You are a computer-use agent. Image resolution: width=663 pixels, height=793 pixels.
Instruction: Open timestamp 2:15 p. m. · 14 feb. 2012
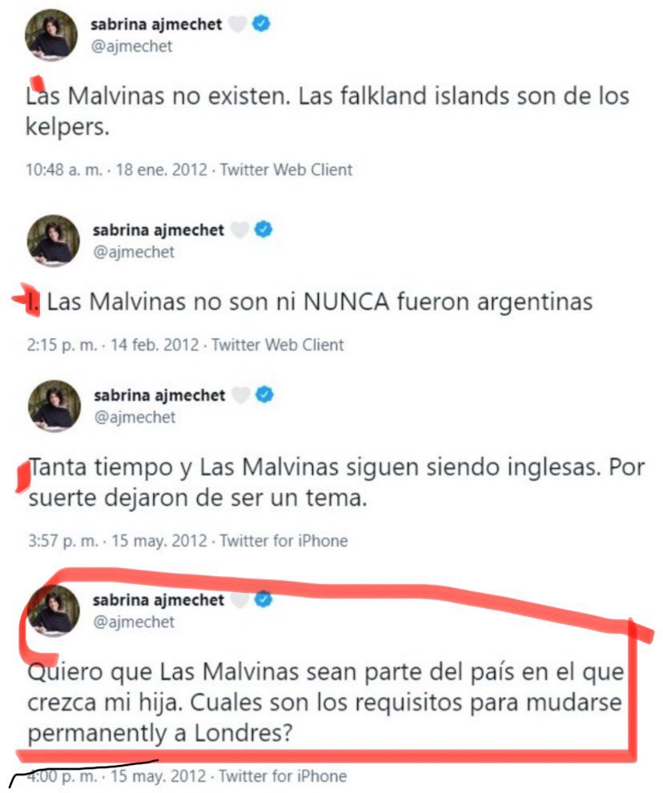[x=113, y=345]
